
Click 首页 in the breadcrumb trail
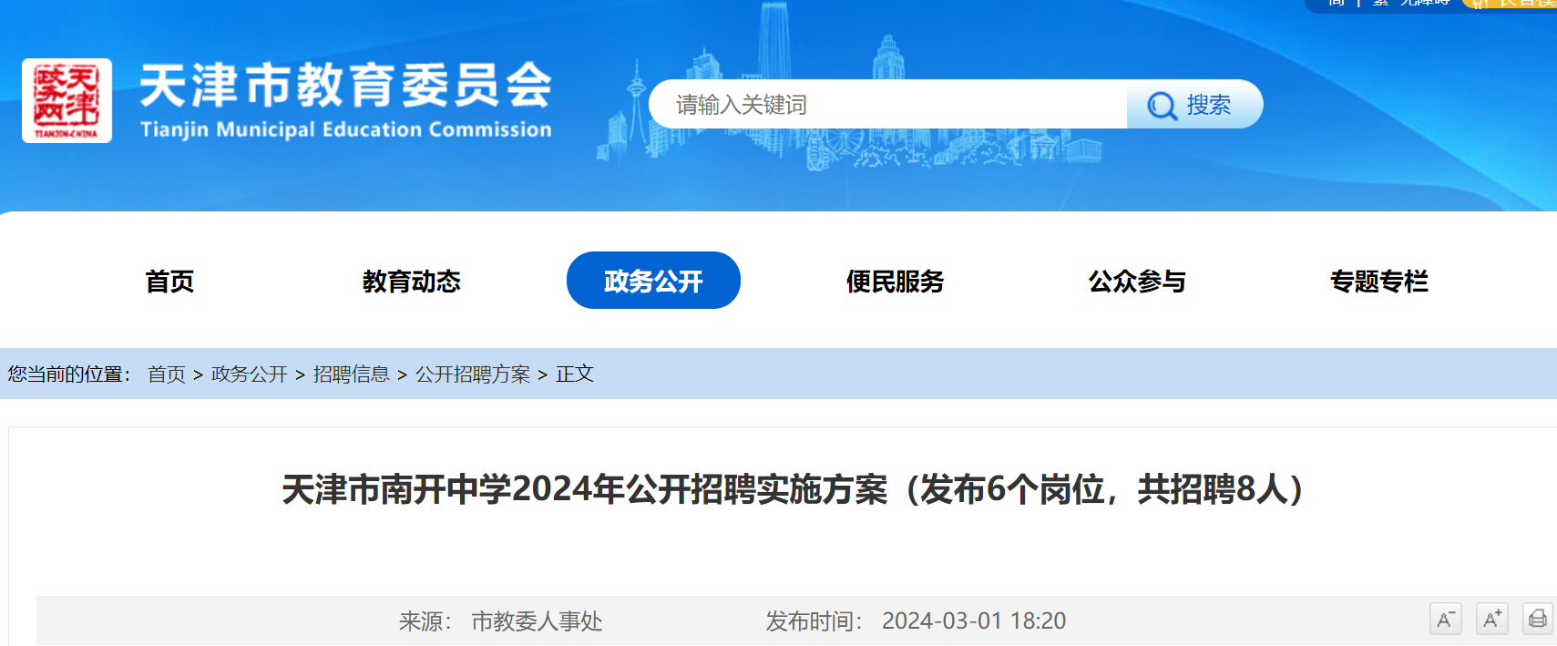[x=167, y=374]
